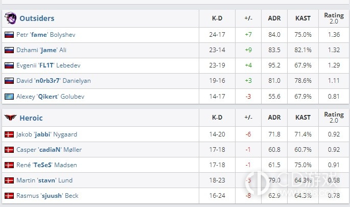350x207 pixels.
Task: Click the Heroic team logo icon
Action: [10, 117]
